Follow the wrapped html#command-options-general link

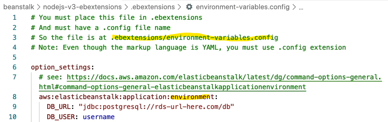[173, 87]
